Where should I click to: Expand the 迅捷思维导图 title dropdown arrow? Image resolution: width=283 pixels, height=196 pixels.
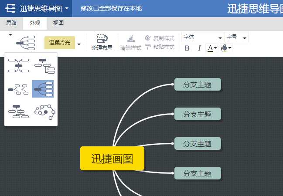tap(67, 8)
